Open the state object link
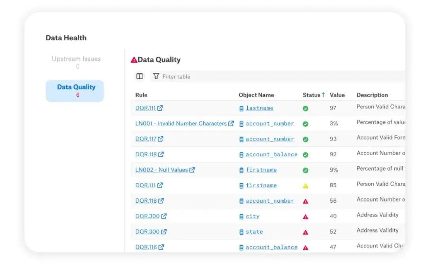428x266 pixels. pos(254,232)
